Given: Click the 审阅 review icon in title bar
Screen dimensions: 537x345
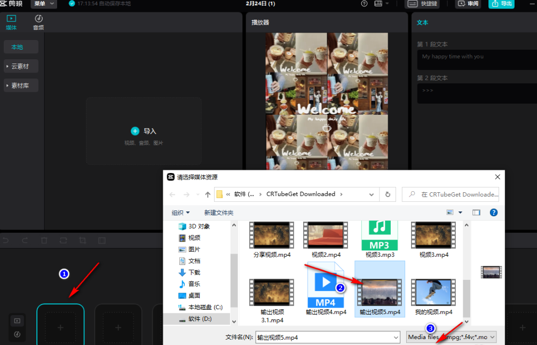Looking at the screenshot, I should [468, 4].
